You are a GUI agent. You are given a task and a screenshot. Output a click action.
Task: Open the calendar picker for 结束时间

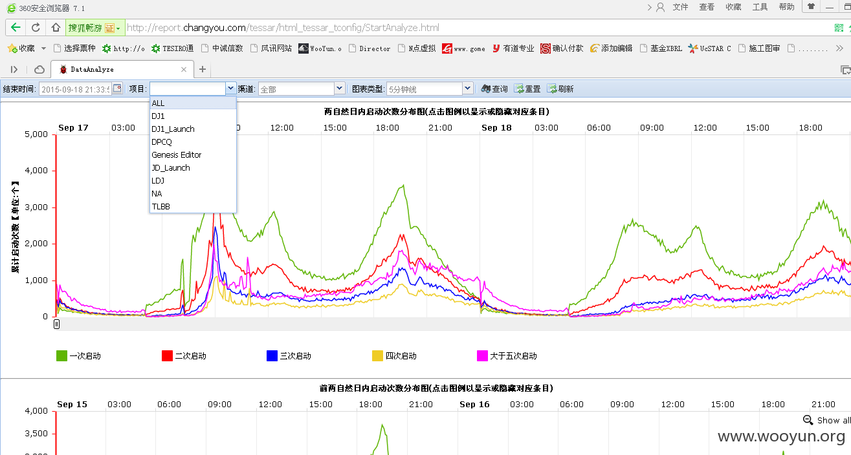click(x=117, y=89)
